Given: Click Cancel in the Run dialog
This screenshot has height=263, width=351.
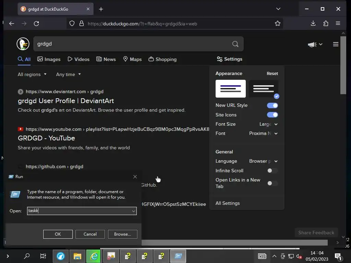Looking at the screenshot, I should coord(90,234).
